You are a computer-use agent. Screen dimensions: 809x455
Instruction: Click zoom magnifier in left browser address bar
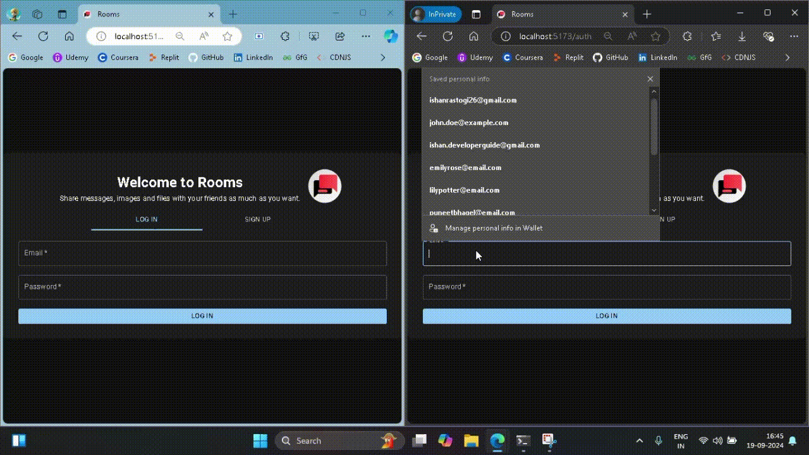pos(180,37)
